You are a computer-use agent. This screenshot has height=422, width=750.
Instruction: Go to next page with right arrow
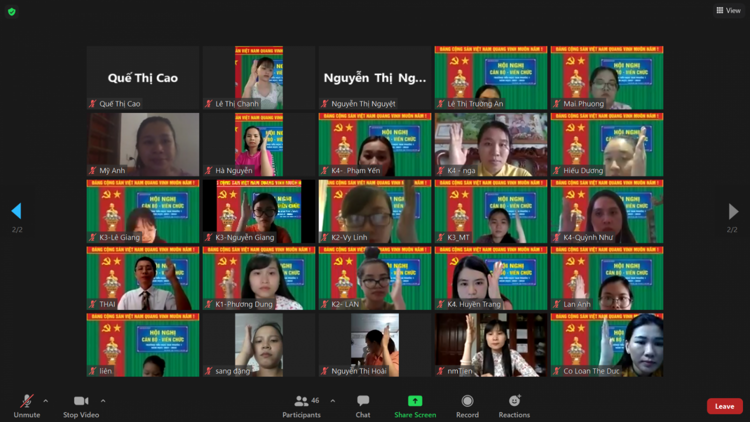733,211
